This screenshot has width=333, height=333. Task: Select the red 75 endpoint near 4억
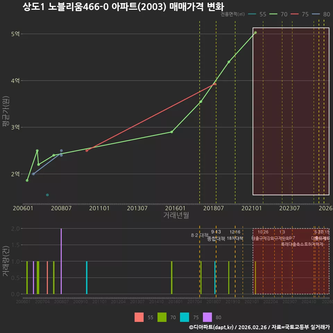(215, 84)
